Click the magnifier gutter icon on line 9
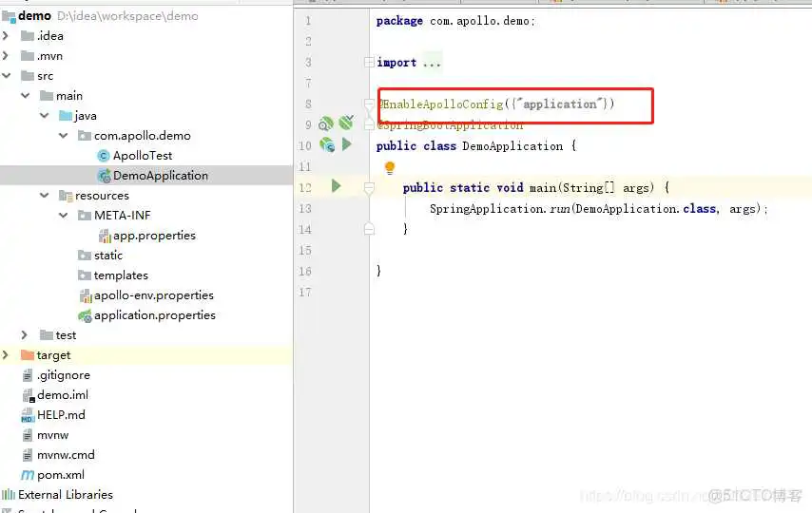Viewport: 812px width, 513px height. pos(326,123)
